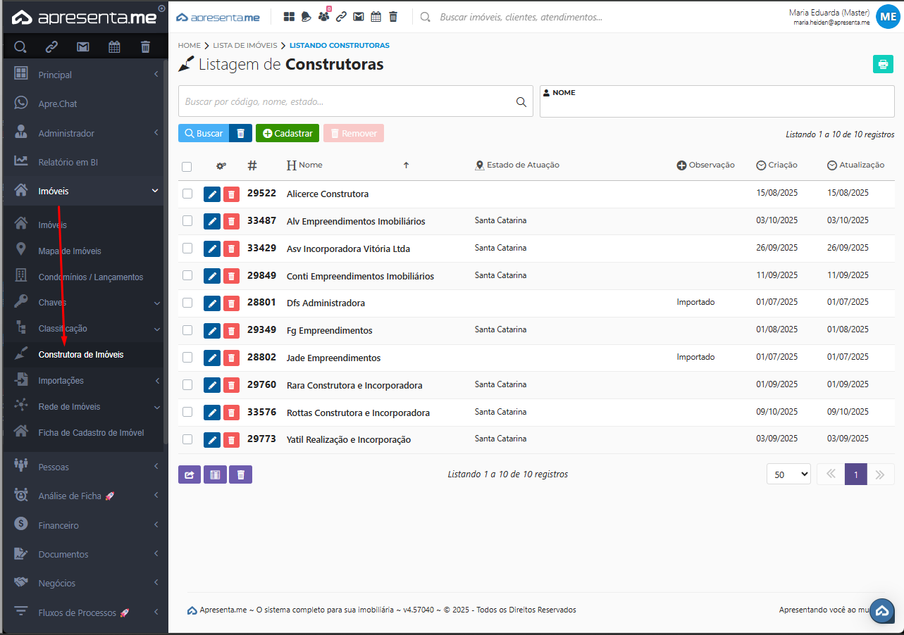904x635 pixels.
Task: Check the Jade Empreendimentos row checkbox
Action: pos(187,358)
